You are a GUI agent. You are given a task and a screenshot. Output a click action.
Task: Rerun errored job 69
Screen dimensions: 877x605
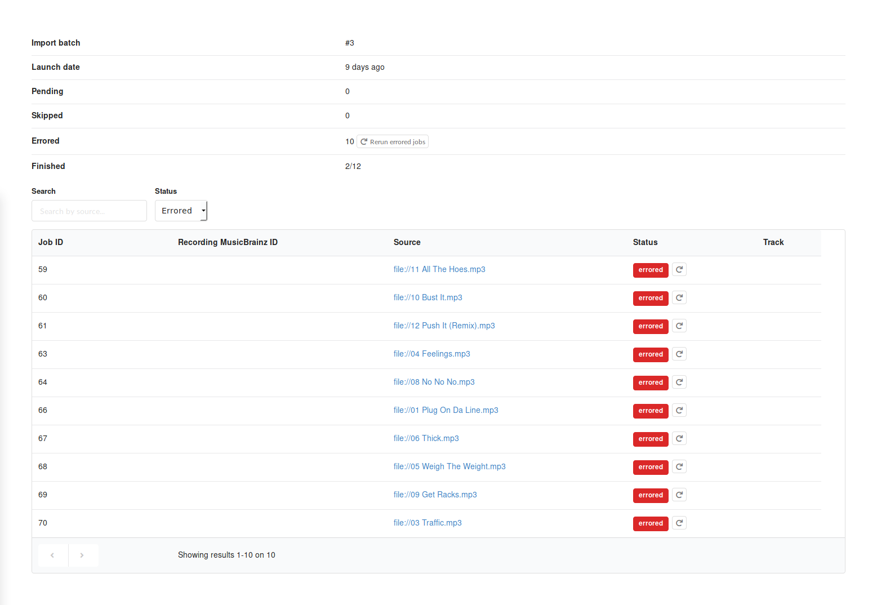click(x=679, y=495)
